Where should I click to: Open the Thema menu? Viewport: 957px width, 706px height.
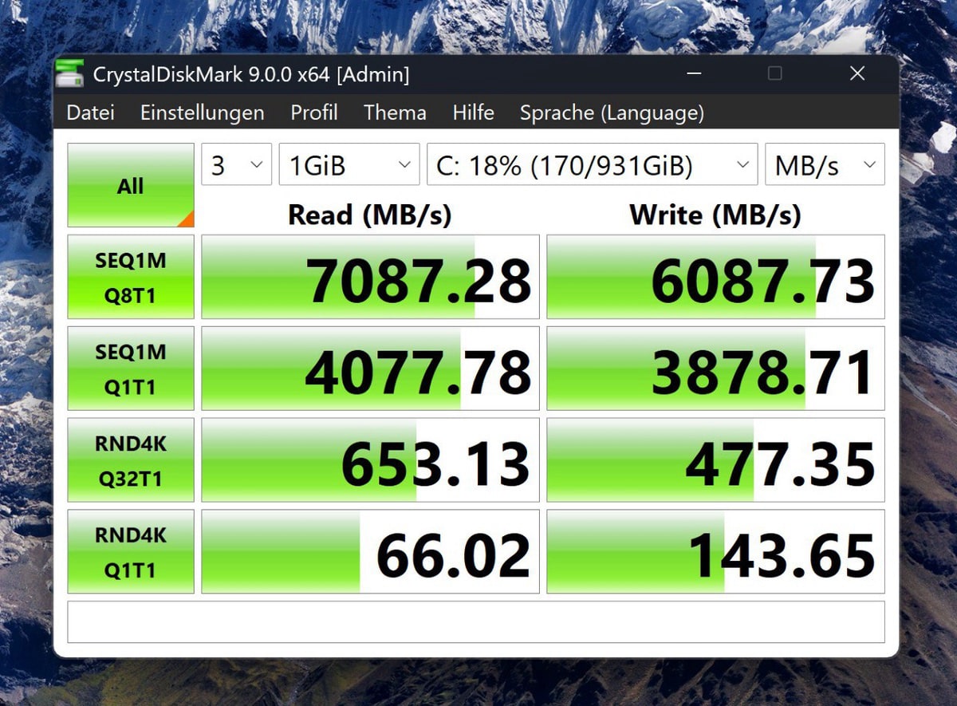pos(395,113)
